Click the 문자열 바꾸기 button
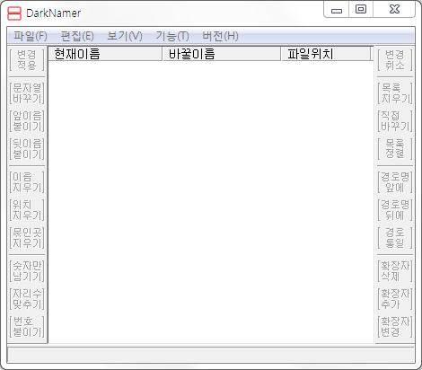Viewport: 422px width, 370px height. [27, 93]
